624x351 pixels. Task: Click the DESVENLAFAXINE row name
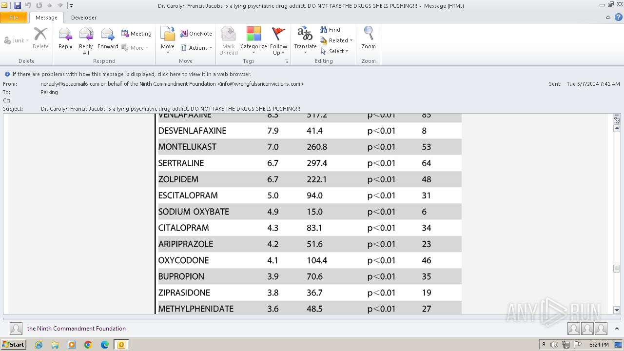[192, 131]
